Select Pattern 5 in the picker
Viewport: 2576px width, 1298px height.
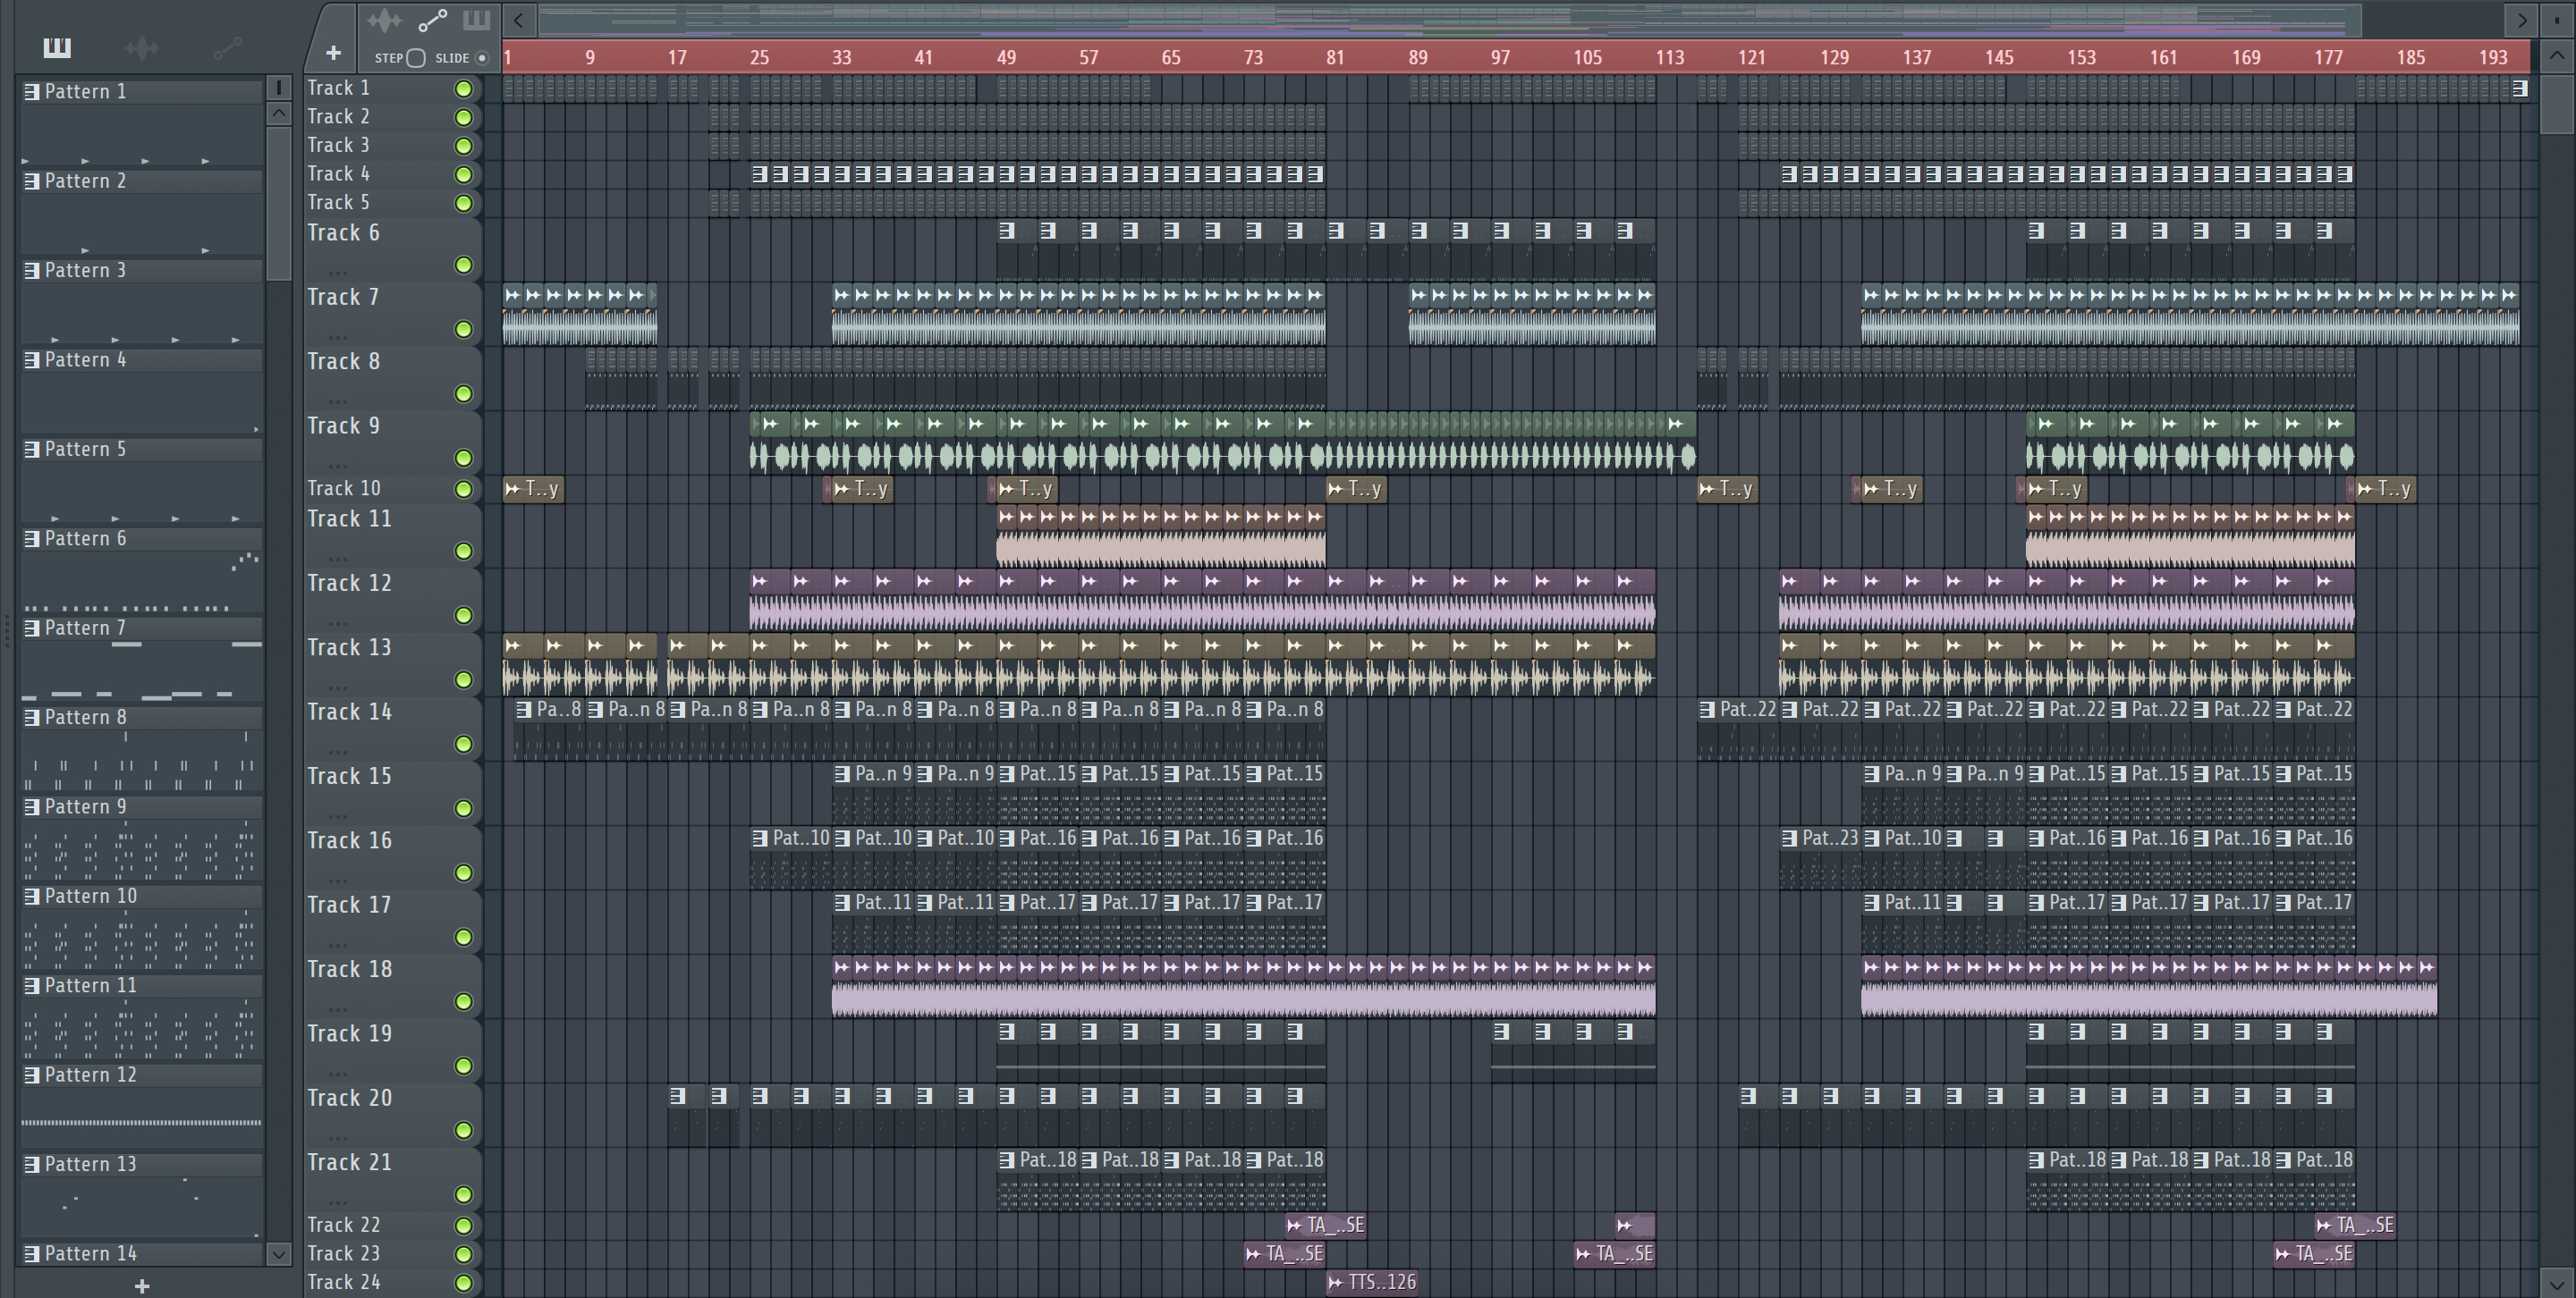click(x=142, y=450)
